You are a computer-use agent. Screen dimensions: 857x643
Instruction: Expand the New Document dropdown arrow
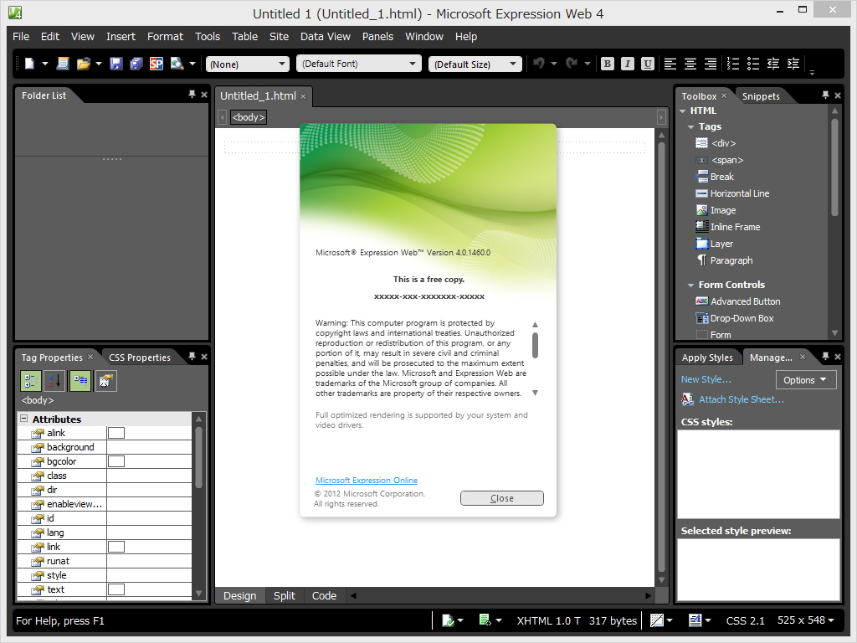coord(45,64)
